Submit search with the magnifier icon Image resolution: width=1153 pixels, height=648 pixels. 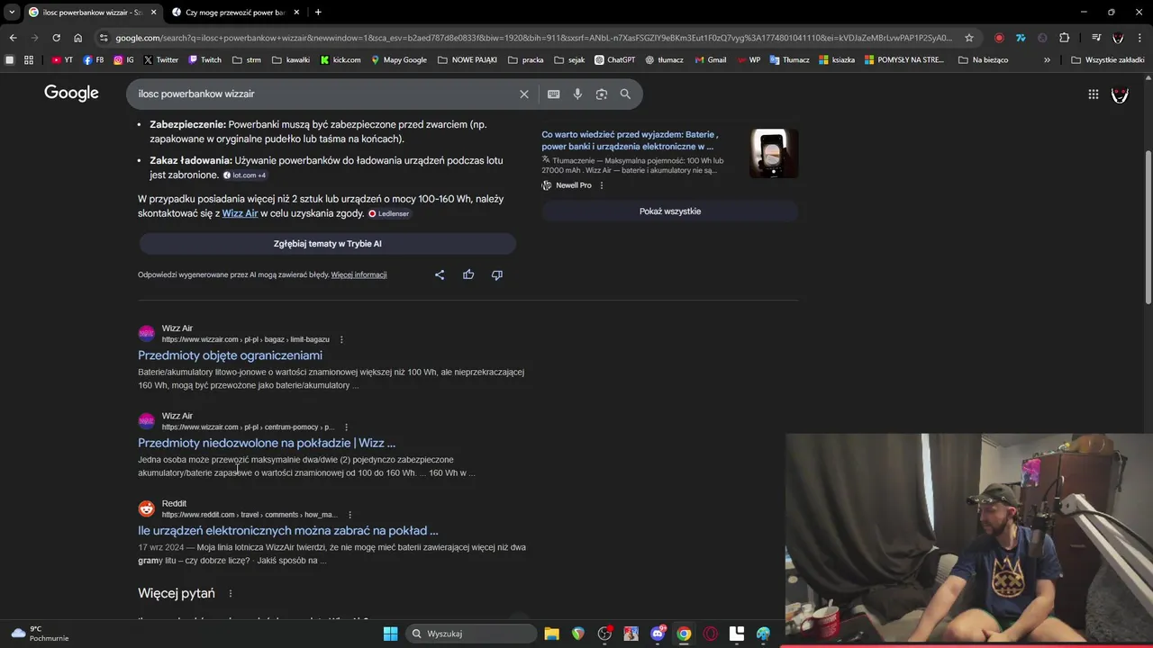coord(625,94)
